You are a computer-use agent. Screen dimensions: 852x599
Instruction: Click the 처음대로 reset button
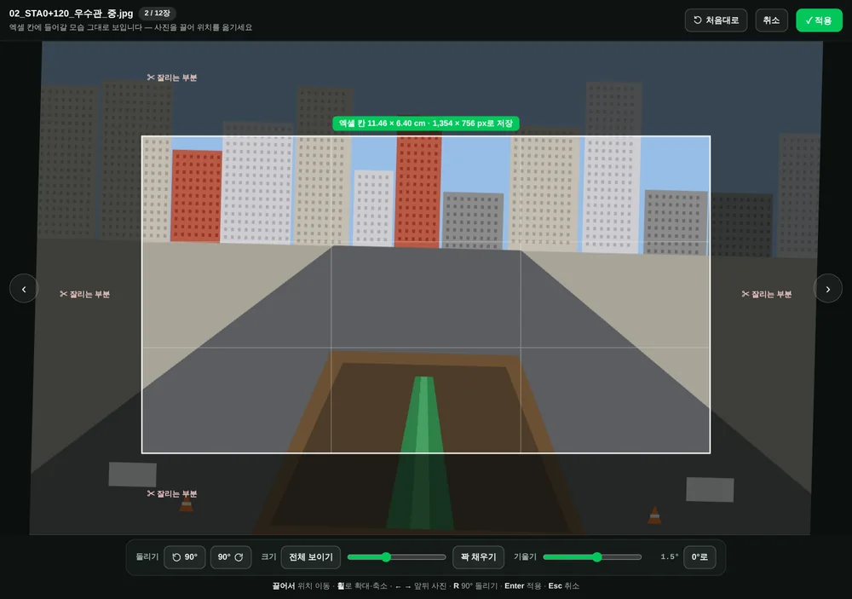716,20
